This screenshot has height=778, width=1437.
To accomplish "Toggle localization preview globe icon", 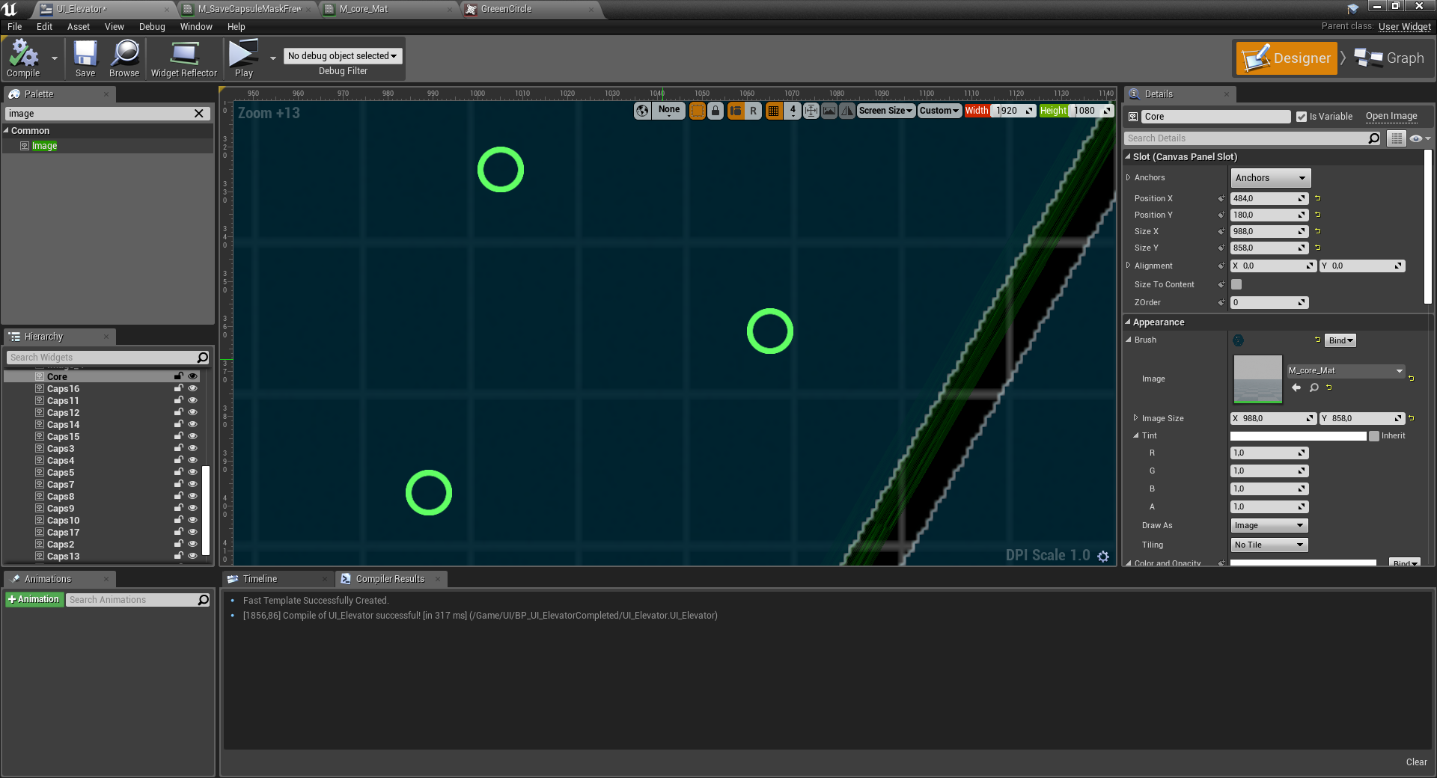I will tap(642, 111).
